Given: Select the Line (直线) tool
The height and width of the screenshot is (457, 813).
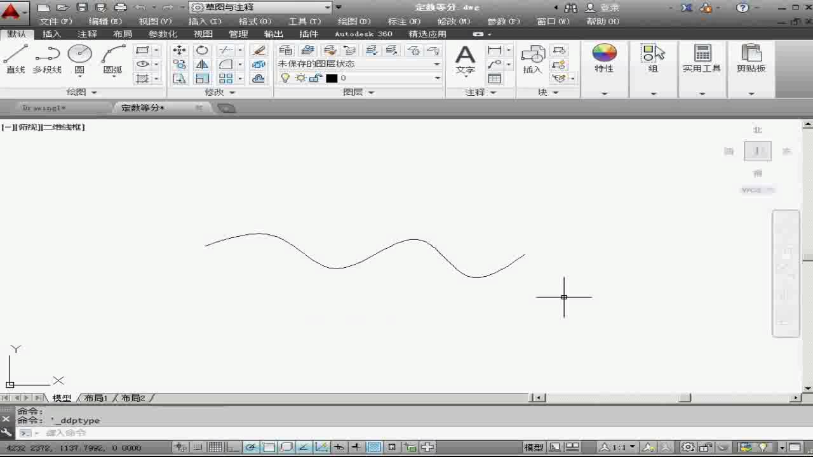Looking at the screenshot, I should point(16,59).
